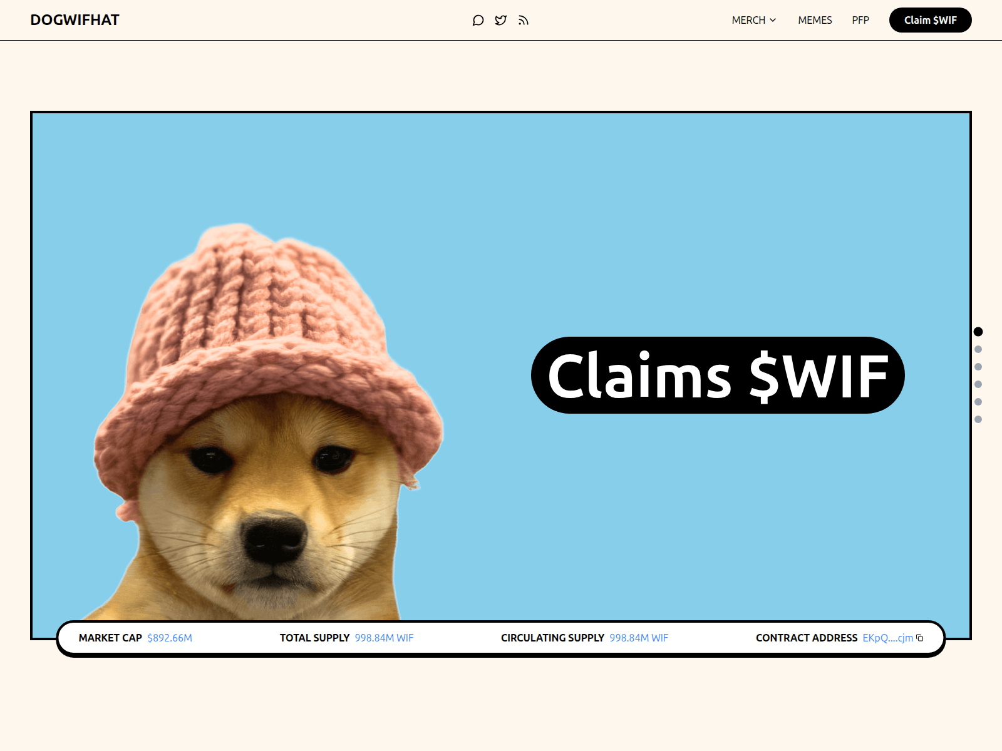Viewport: 1002px width, 751px height.
Task: Click the Claim $WIF button
Action: [x=930, y=19]
